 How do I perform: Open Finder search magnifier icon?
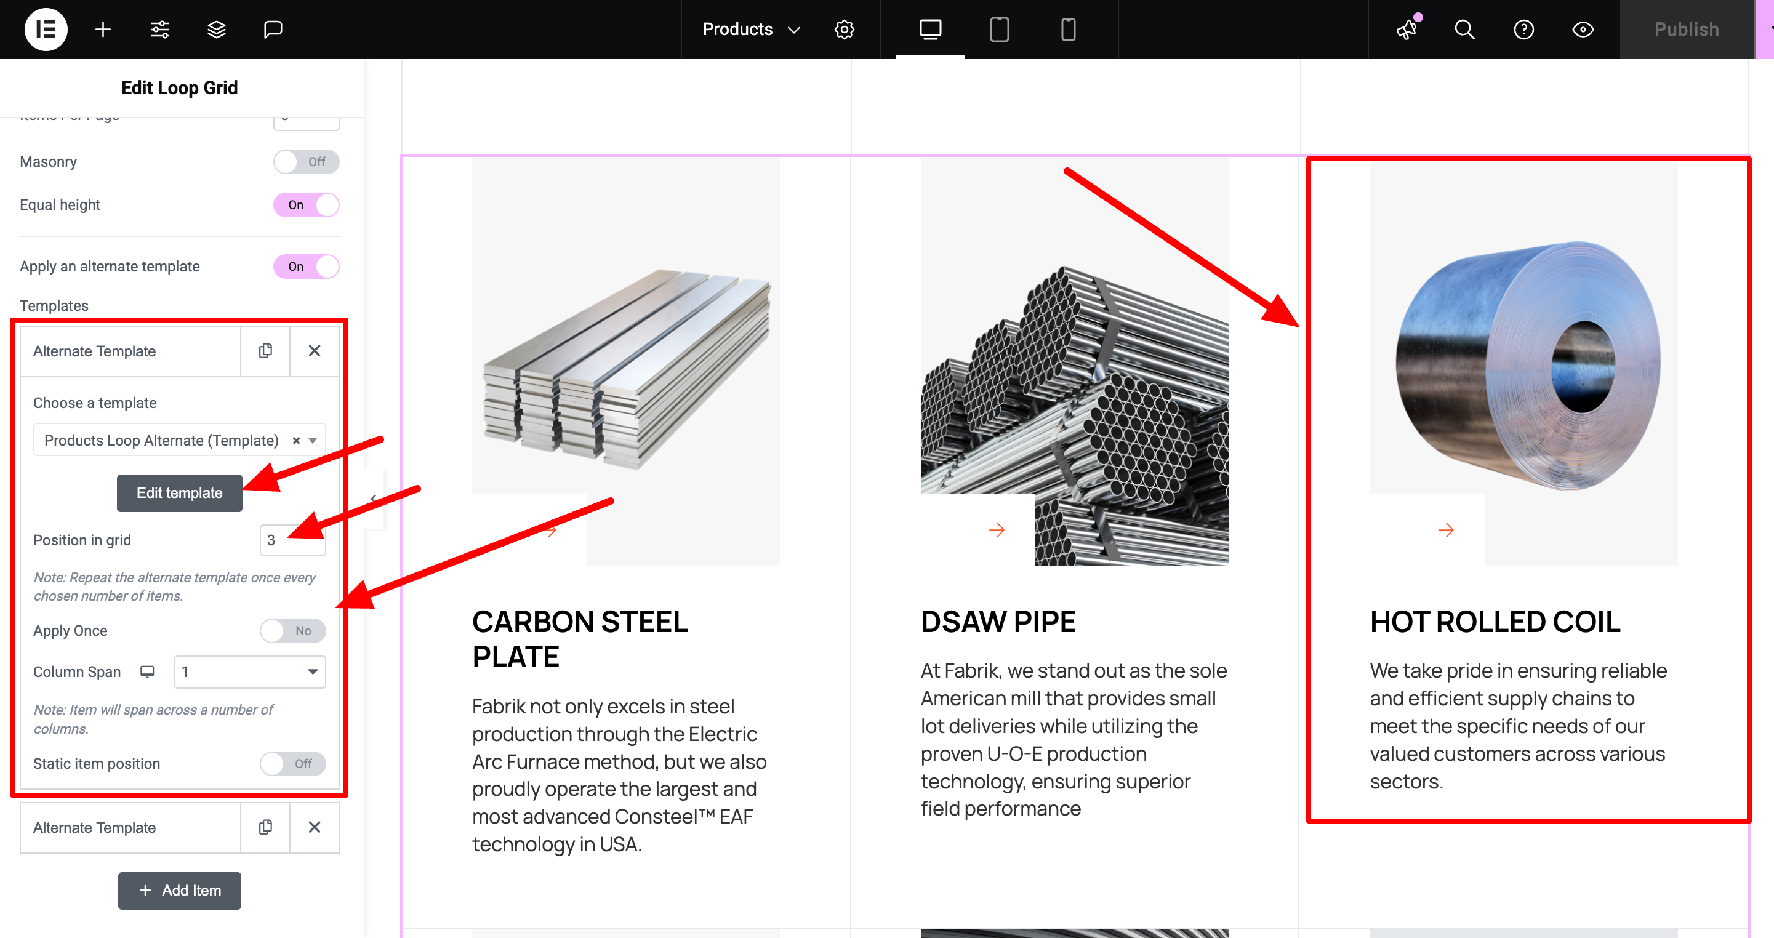1464,29
